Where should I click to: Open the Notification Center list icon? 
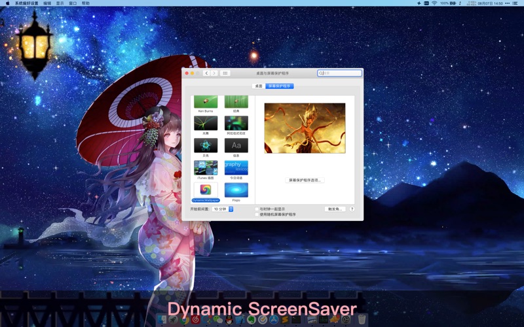515,3
